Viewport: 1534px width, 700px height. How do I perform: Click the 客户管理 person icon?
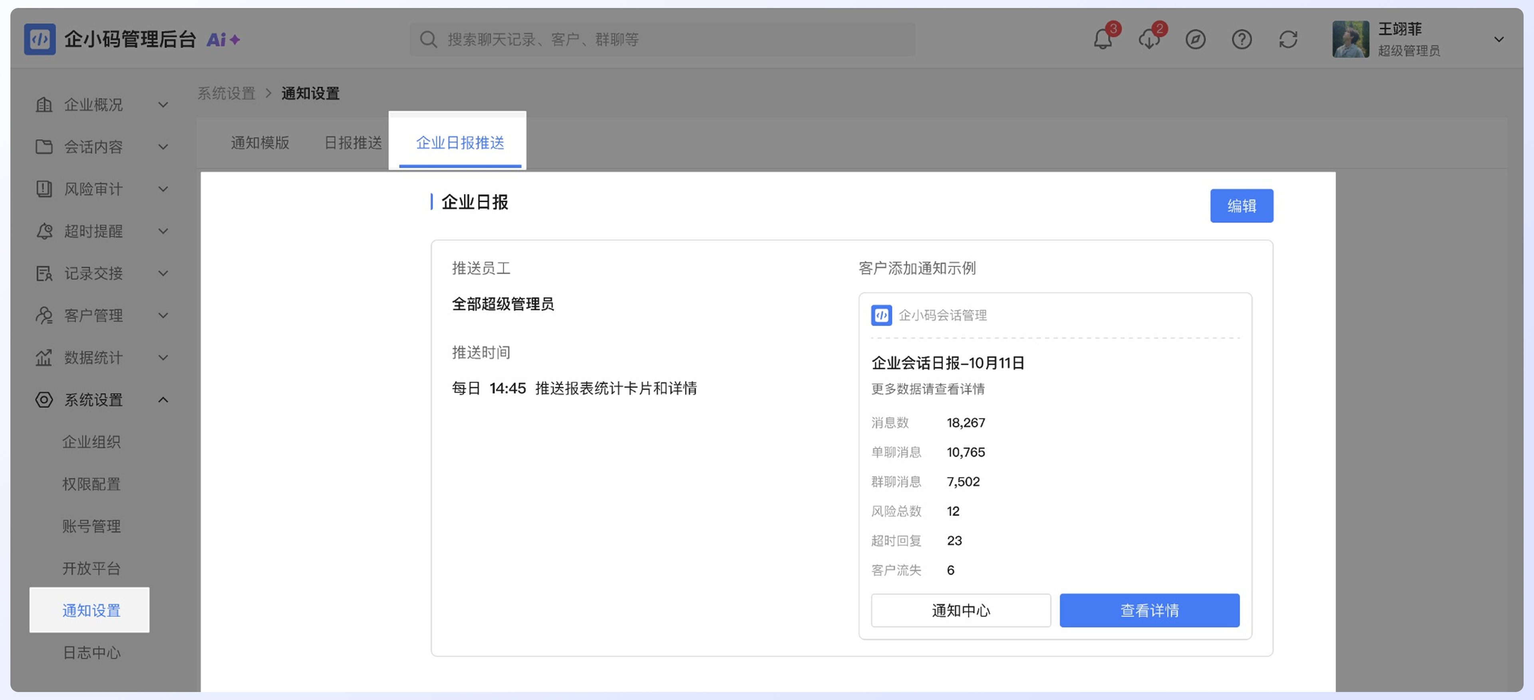pos(44,316)
